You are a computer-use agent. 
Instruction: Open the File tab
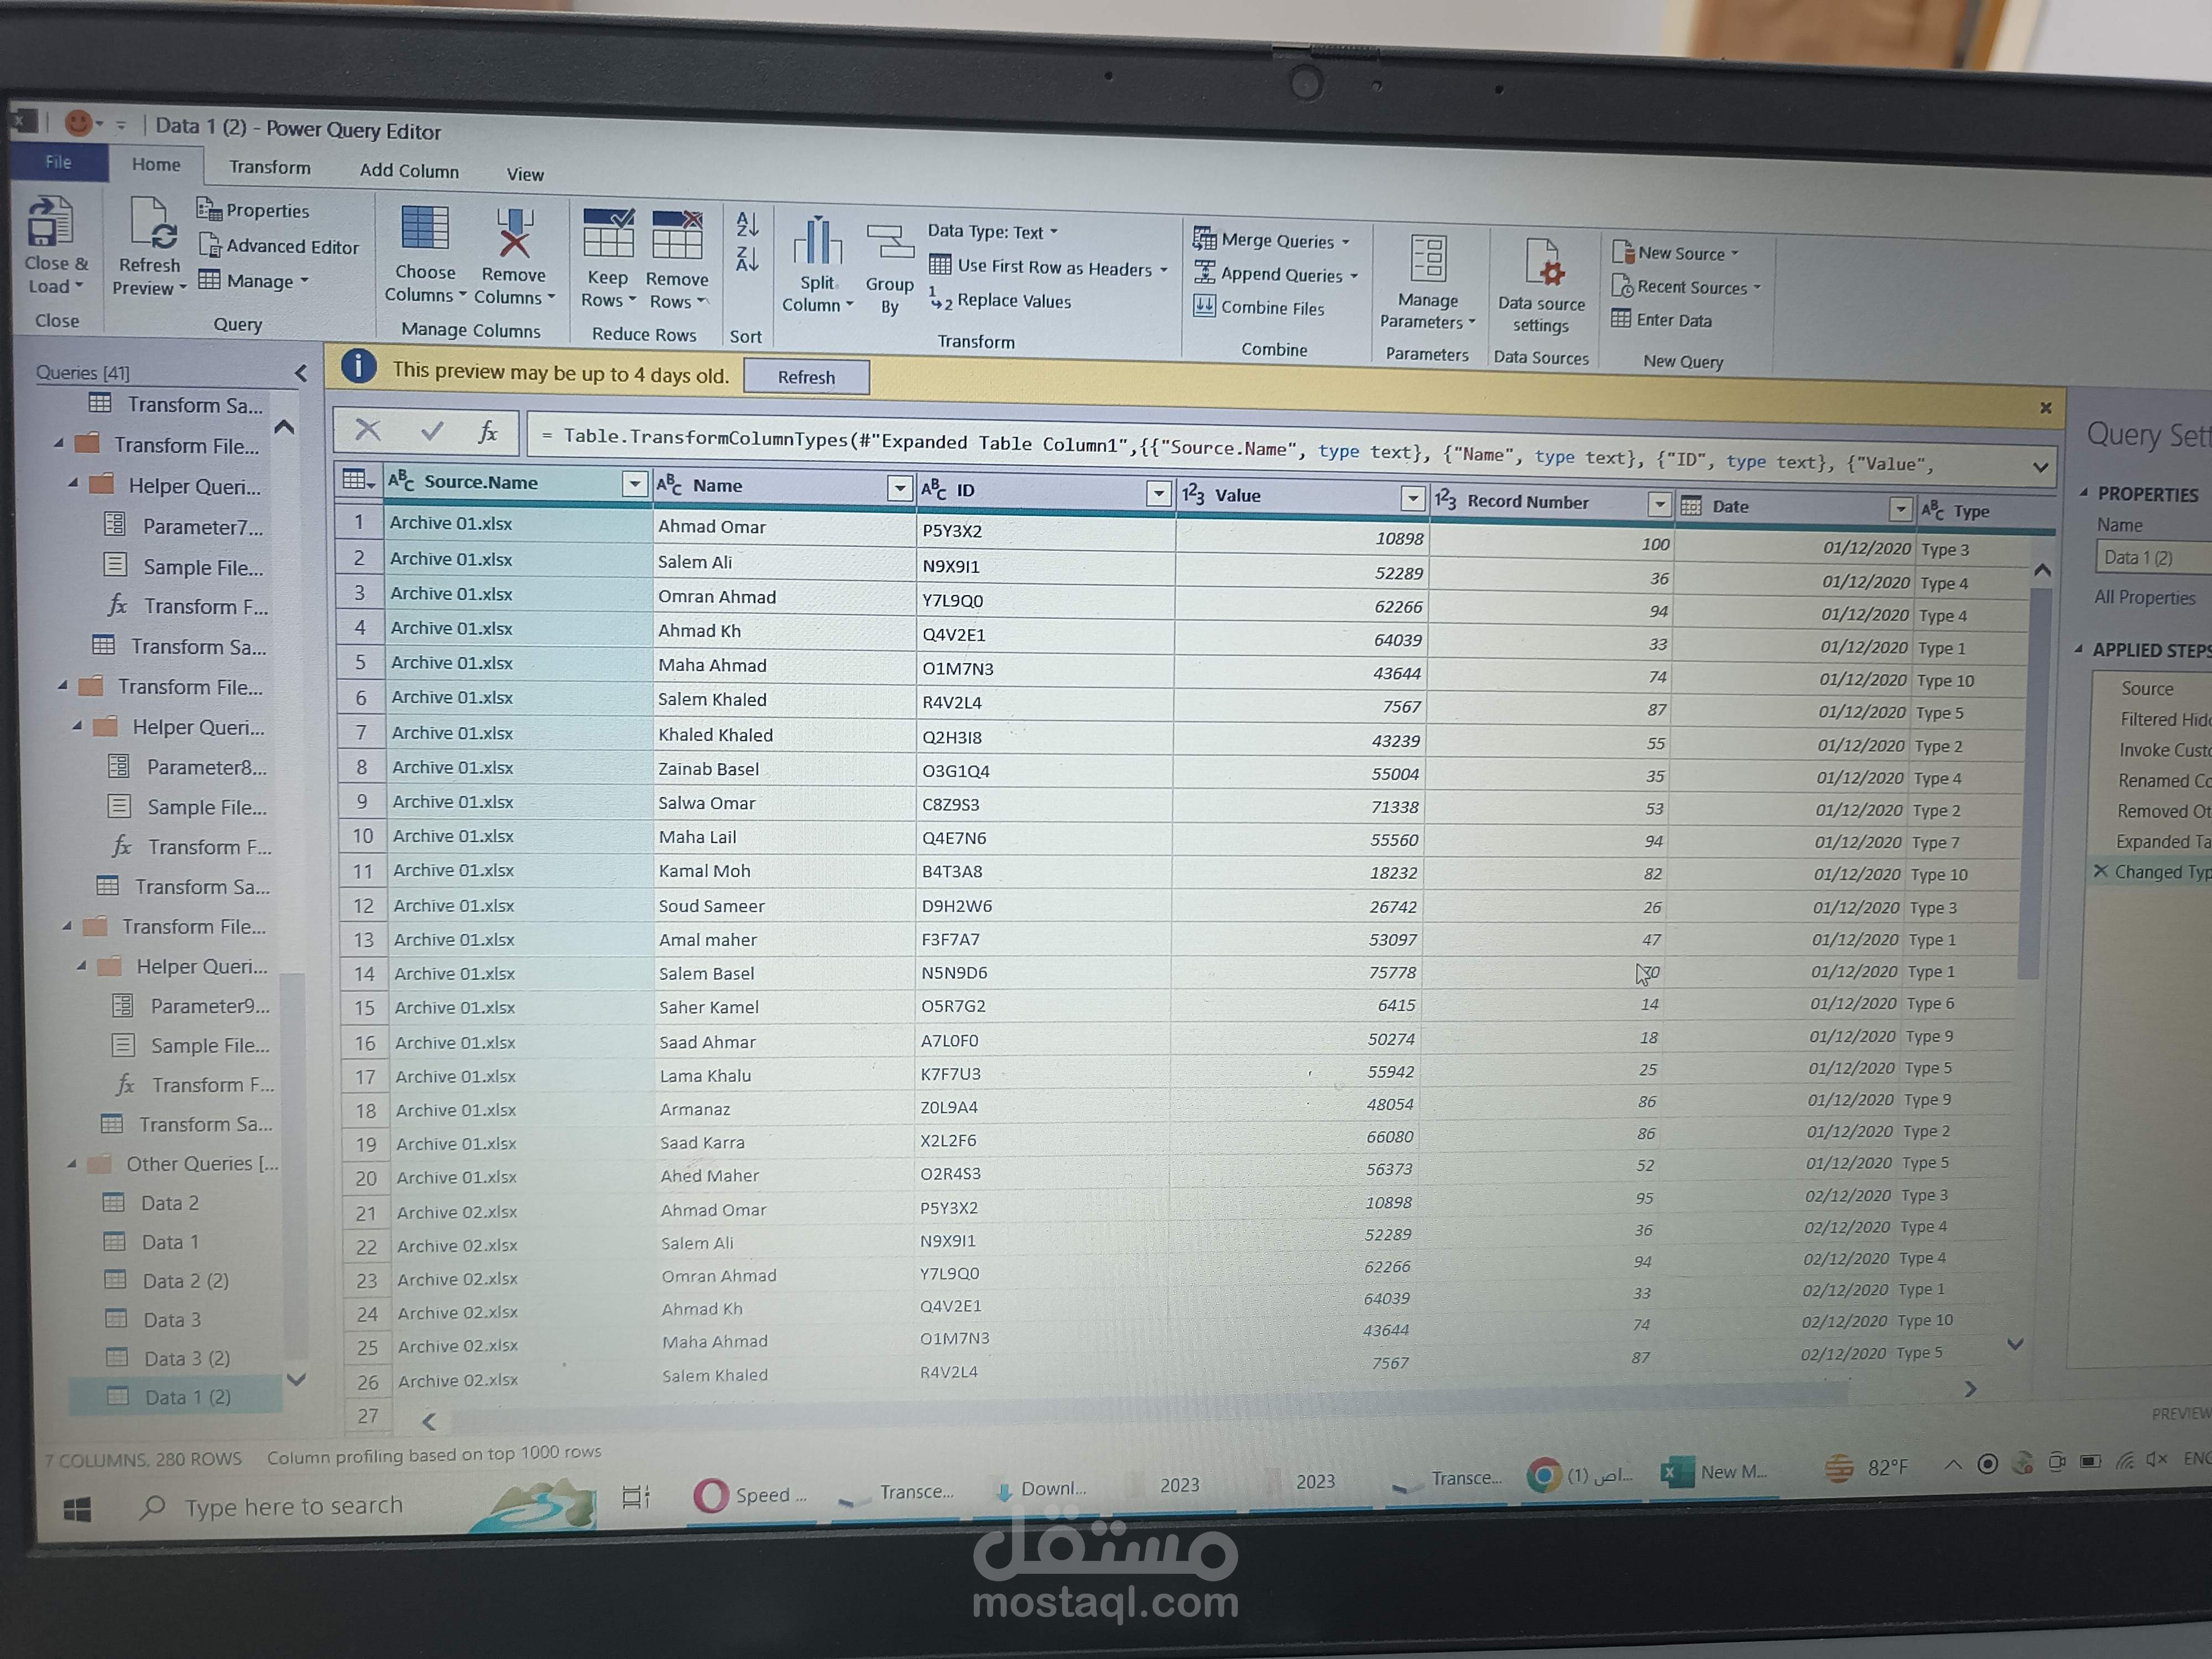[58, 162]
